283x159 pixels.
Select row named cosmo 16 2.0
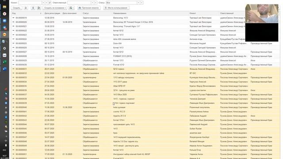[x=145, y=112]
